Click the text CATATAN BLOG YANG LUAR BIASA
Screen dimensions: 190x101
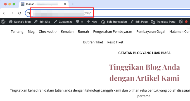tap(144, 53)
